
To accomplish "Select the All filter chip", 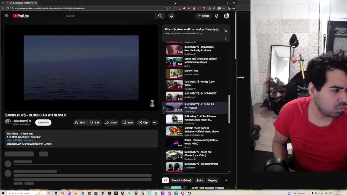I will point(165,180).
